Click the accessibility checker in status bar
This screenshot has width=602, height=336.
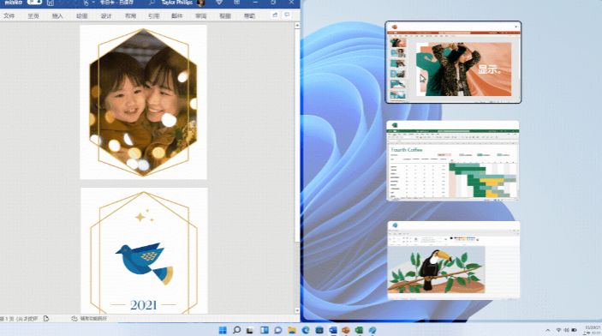pyautogui.click(x=89, y=319)
